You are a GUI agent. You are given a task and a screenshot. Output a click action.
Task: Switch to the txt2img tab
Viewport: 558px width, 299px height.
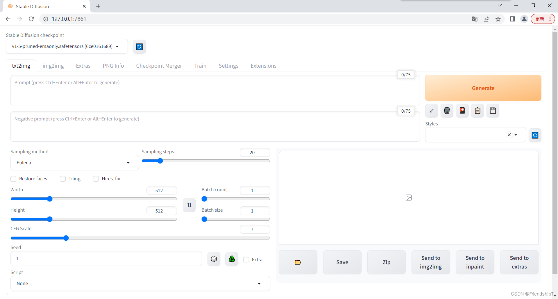tap(21, 66)
